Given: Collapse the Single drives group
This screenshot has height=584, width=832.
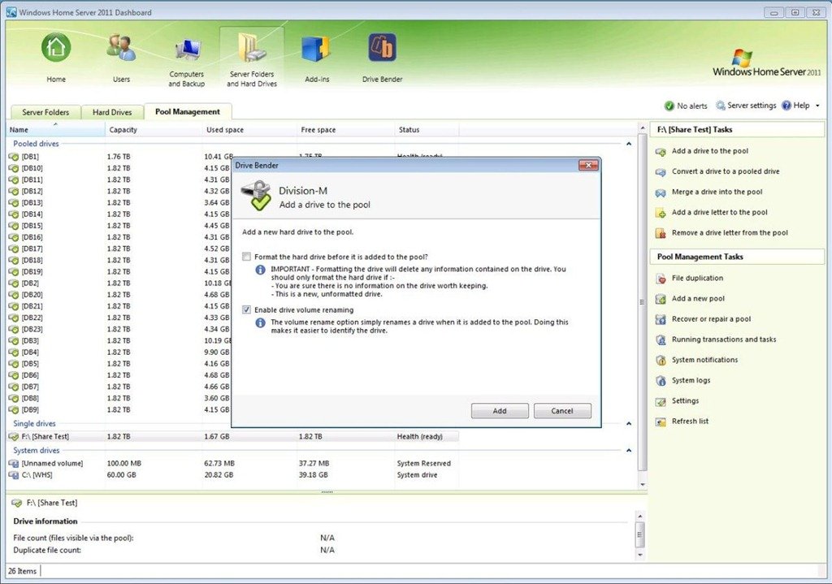Looking at the screenshot, I should (629, 424).
